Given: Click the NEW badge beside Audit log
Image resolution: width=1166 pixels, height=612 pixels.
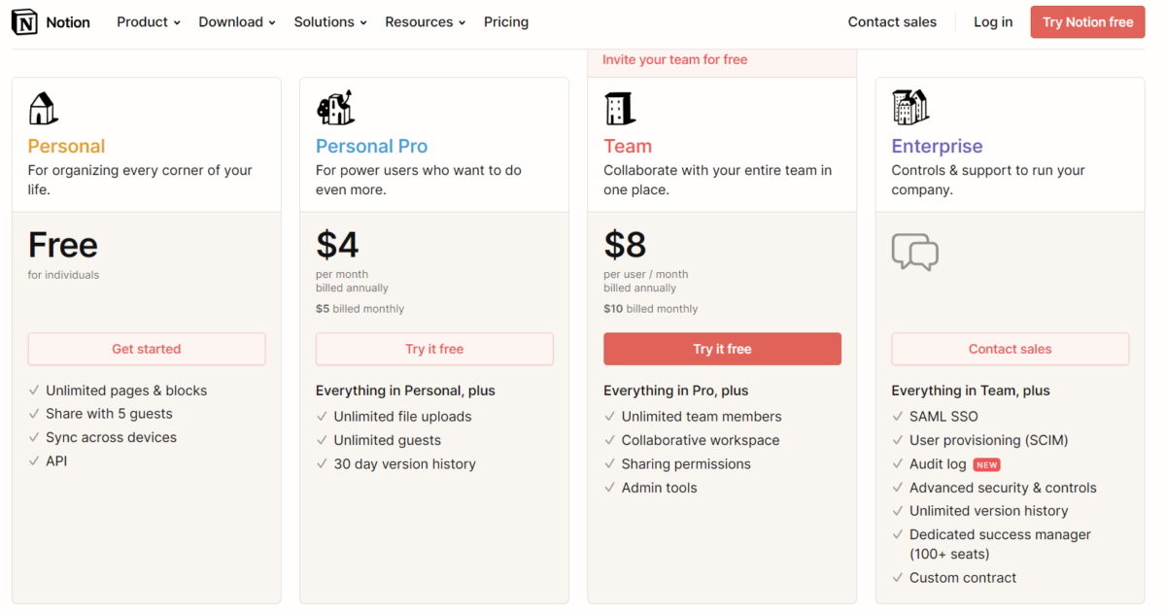Looking at the screenshot, I should pos(987,464).
